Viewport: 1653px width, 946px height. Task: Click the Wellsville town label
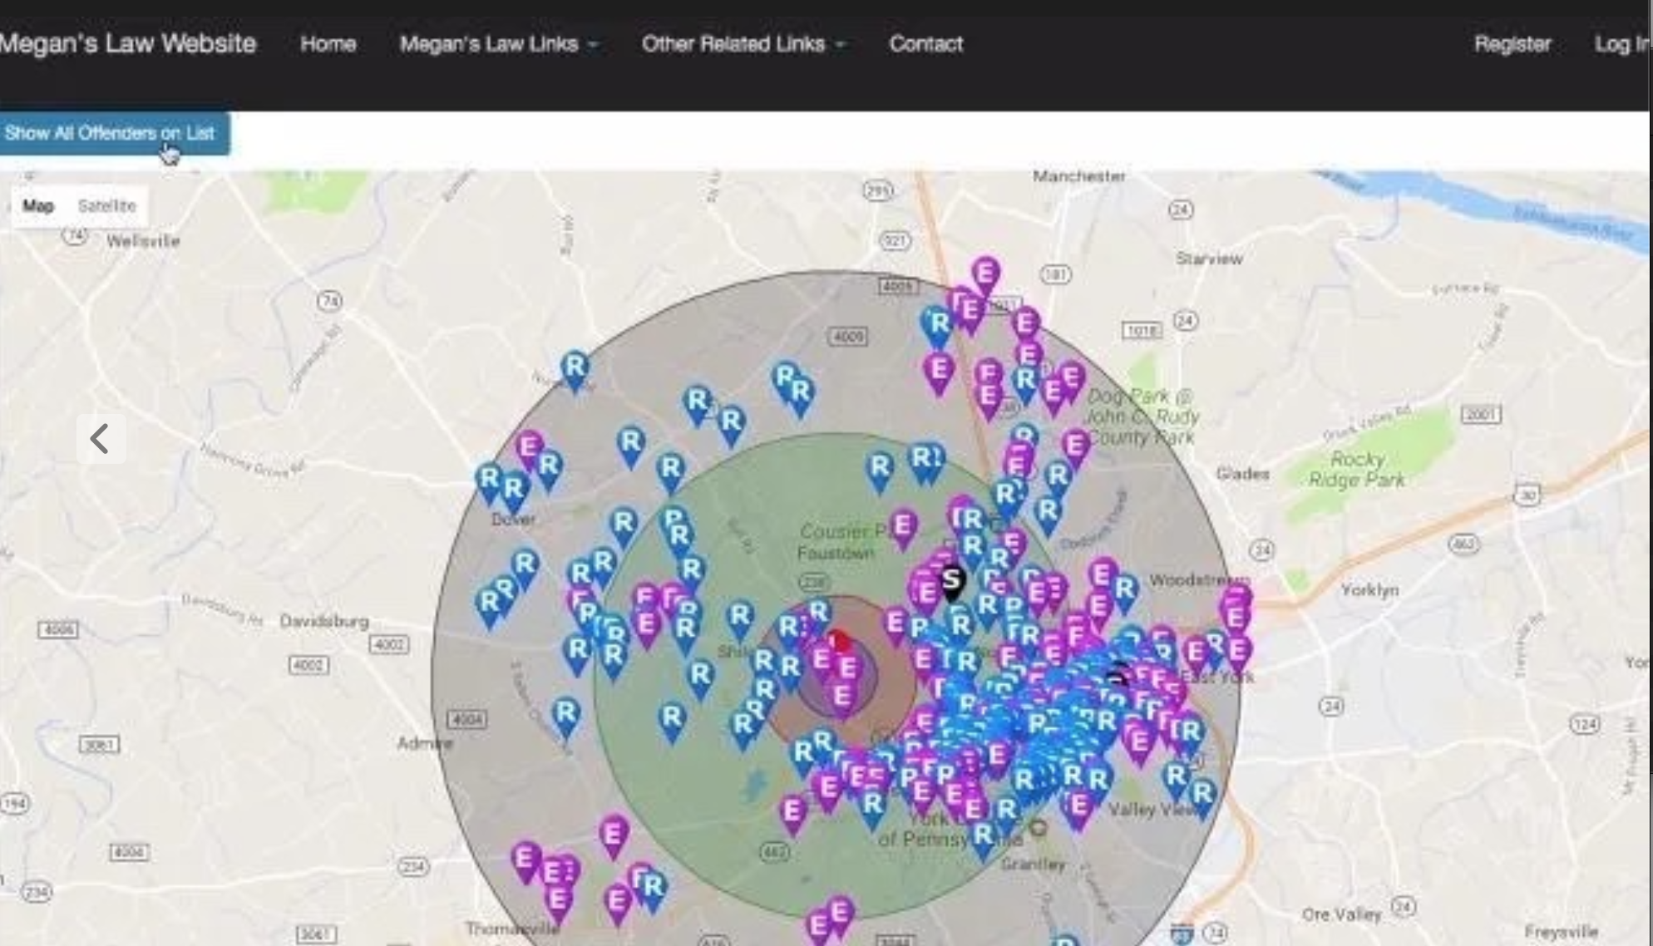(143, 241)
